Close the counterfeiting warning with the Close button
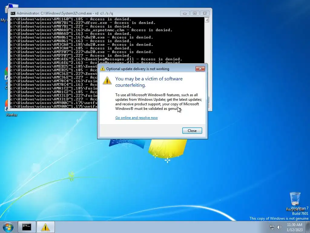310x233 pixels. (192, 130)
